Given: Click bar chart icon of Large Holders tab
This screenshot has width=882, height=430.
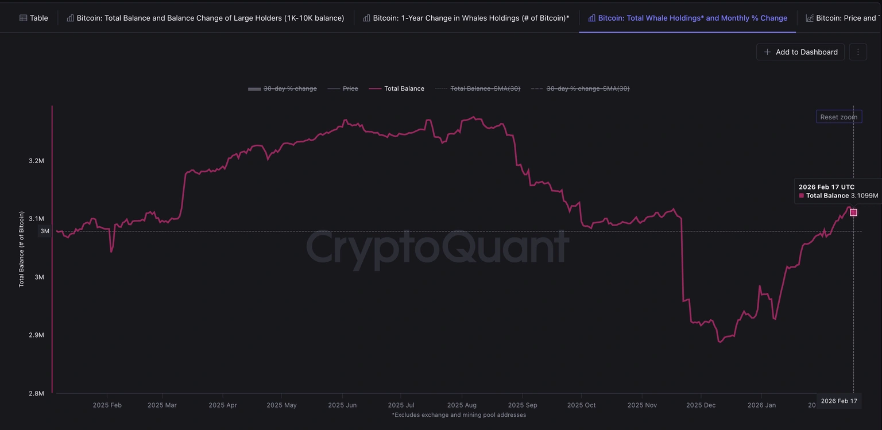Looking at the screenshot, I should click(71, 18).
